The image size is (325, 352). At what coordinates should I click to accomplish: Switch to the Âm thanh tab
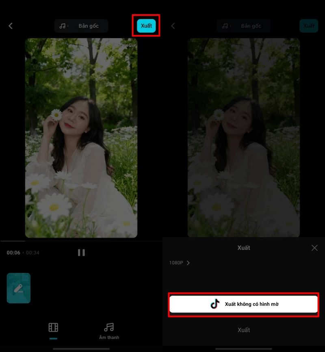coord(109,331)
